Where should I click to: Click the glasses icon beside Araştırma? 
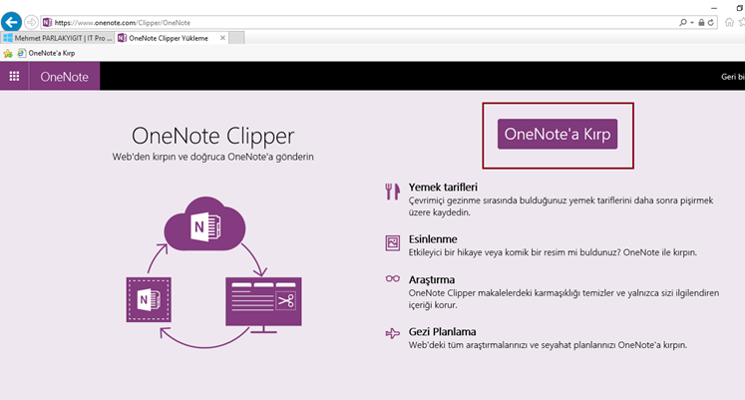point(392,280)
